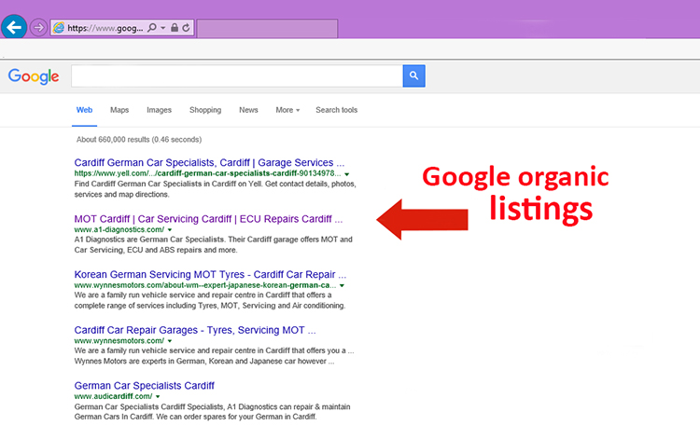700x439 pixels.
Task: Expand the audicardiff.com URL dropdown arrow
Action: [x=158, y=397]
